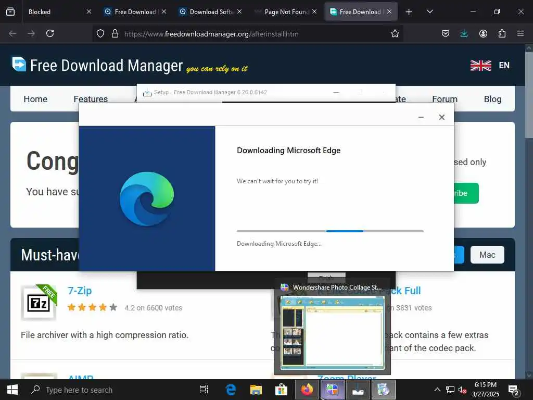533x400 pixels.
Task: Switch to Firefox on taskbar
Action: (307, 390)
